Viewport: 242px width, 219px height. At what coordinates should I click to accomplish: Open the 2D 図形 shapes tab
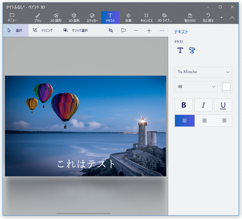pos(56,17)
